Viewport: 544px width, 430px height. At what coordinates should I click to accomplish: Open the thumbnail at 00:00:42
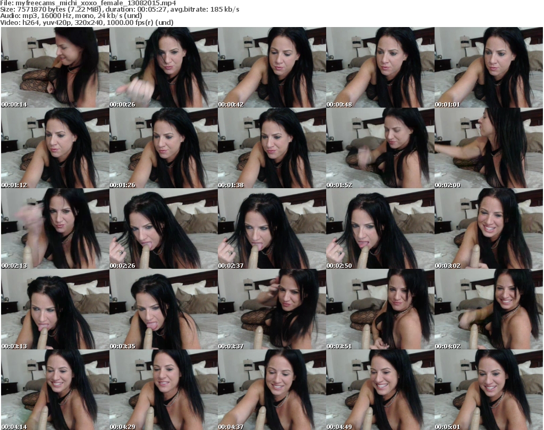[271, 67]
